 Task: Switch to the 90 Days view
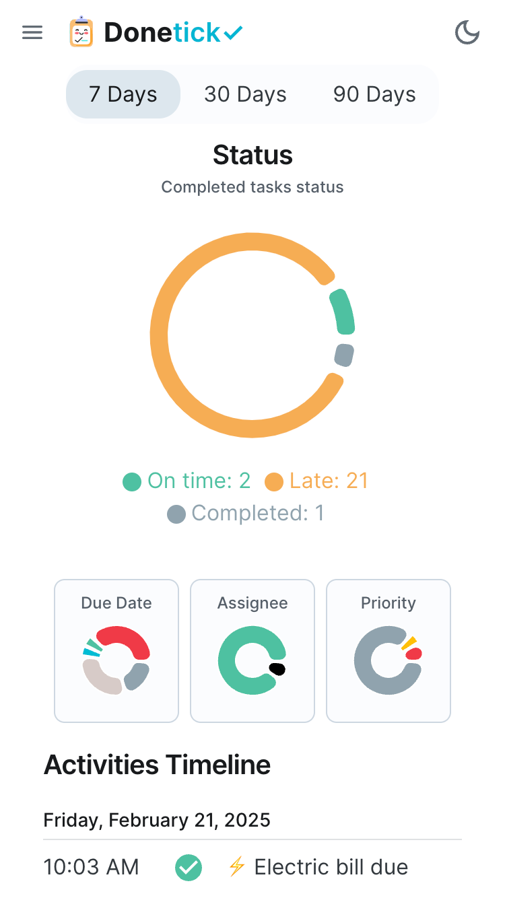[x=374, y=94]
